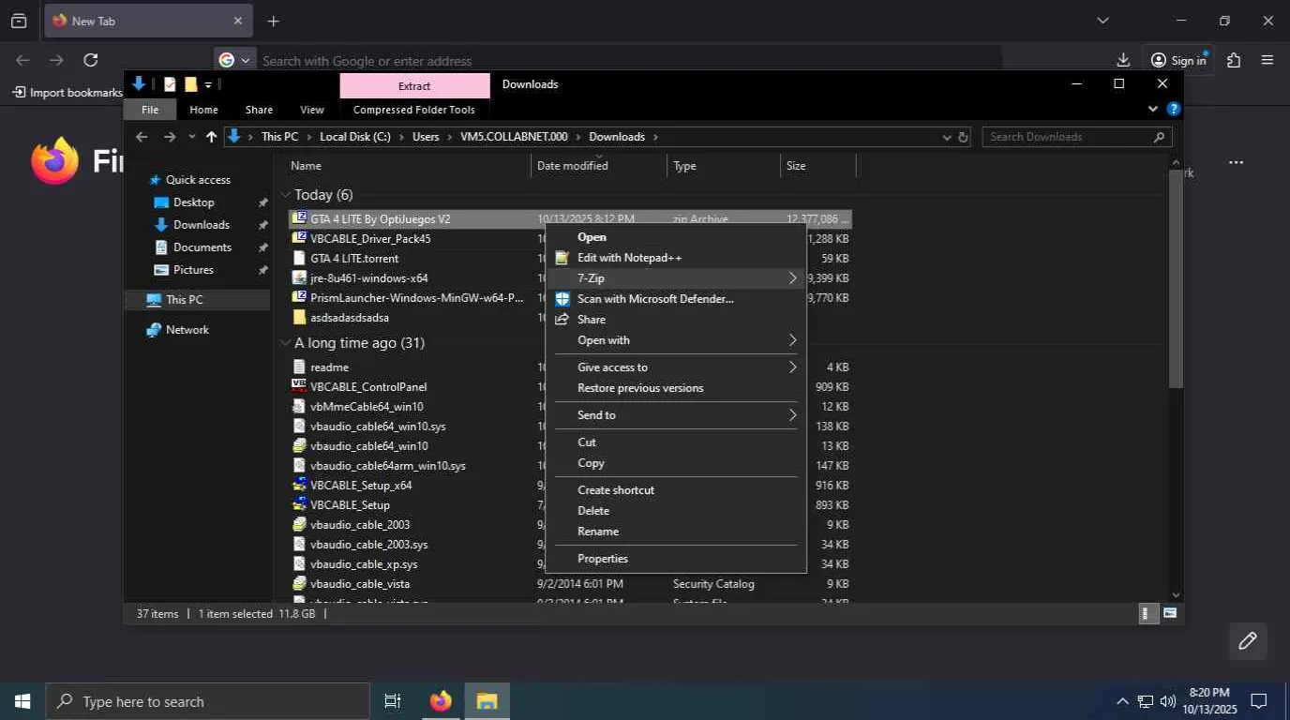Go up one folder level in Explorer

[211, 137]
